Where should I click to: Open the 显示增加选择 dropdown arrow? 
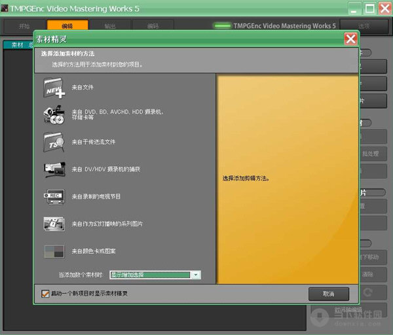(x=196, y=275)
